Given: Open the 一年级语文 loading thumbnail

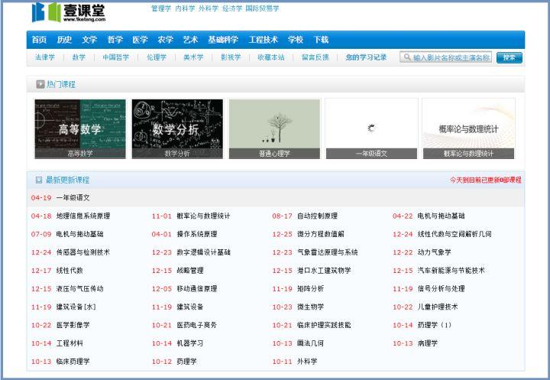Looking at the screenshot, I should click(371, 129).
